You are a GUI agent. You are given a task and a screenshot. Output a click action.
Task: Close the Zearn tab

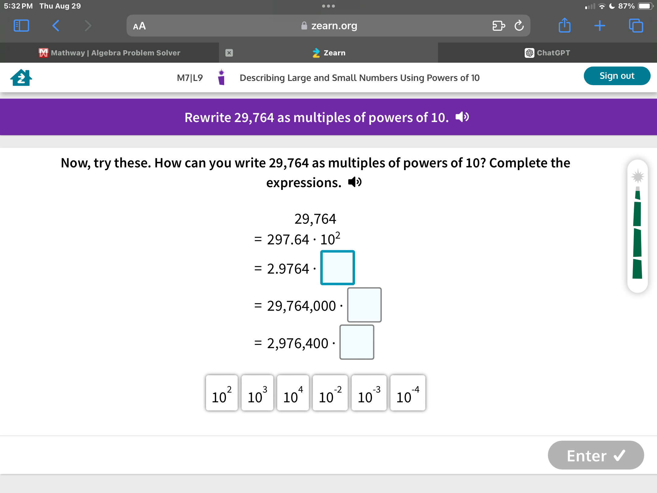pyautogui.click(x=229, y=53)
